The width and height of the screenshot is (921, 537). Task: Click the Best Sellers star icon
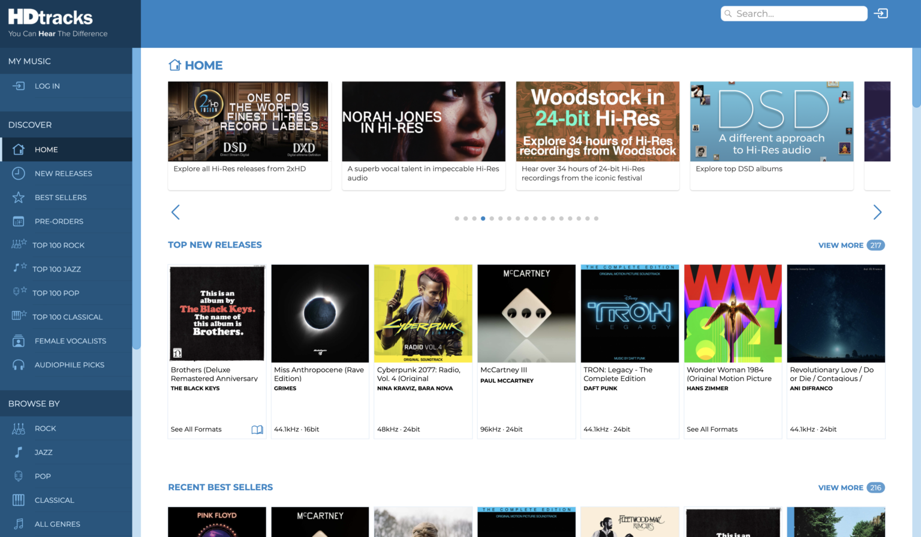[19, 197]
